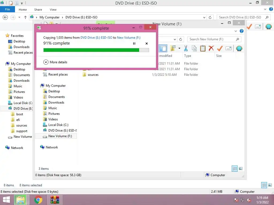Open folder options icon in New Volume toolbar

173,48
